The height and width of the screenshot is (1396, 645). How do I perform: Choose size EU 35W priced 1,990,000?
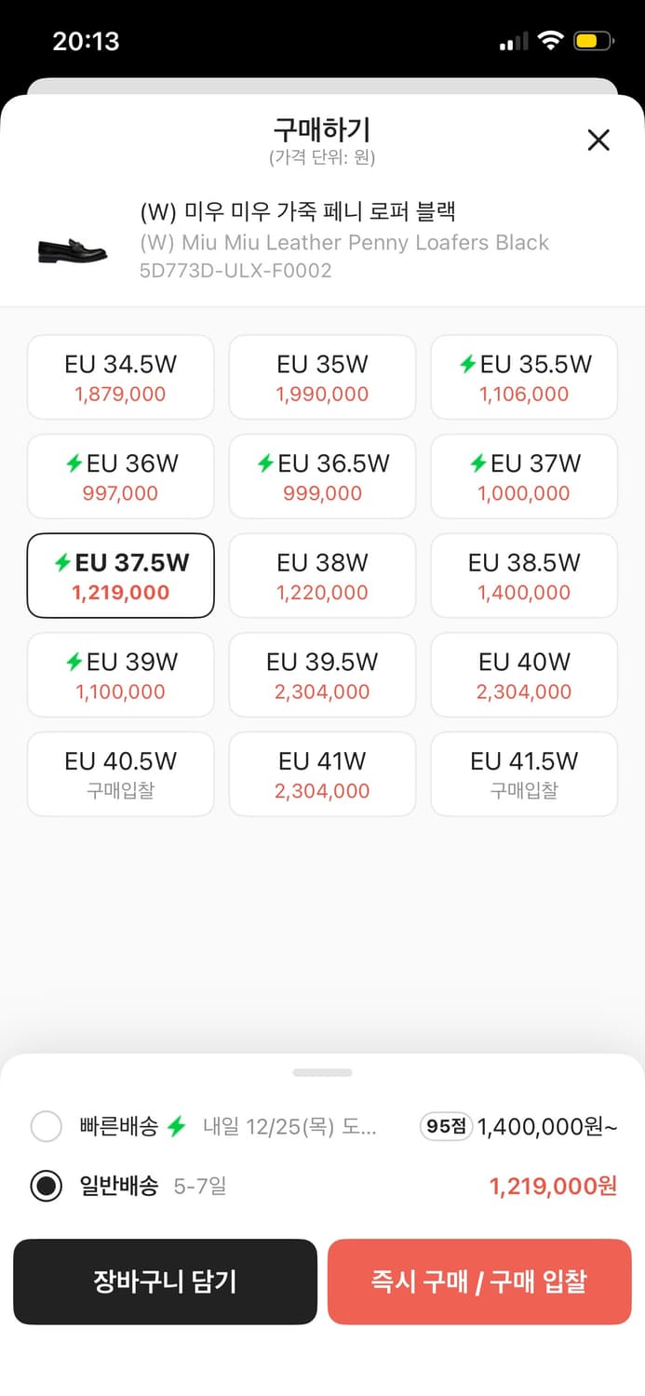[x=322, y=377]
